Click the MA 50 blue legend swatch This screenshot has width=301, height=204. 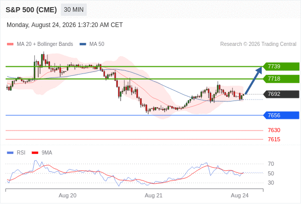pyautogui.click(x=83, y=44)
